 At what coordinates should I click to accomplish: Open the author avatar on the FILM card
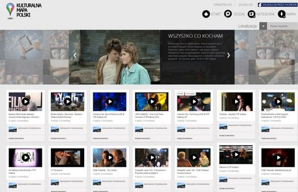tap(13, 129)
